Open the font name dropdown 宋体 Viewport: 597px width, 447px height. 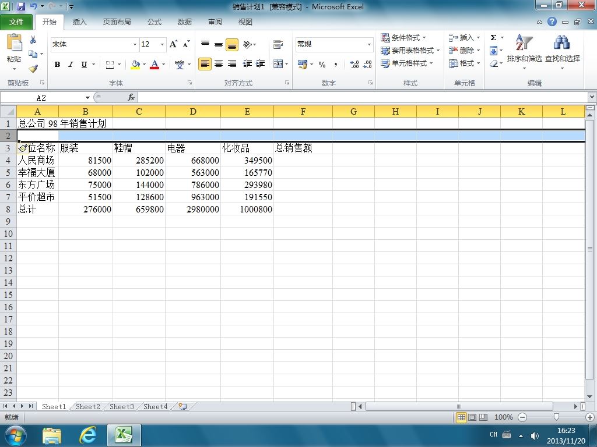[x=135, y=44]
